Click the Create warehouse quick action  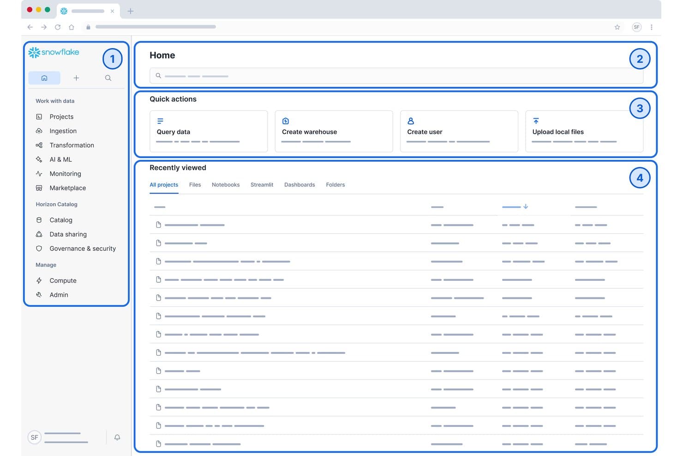coord(334,131)
